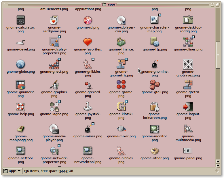Click the gnome-gtetris.png blocks icon

(x=188, y=85)
